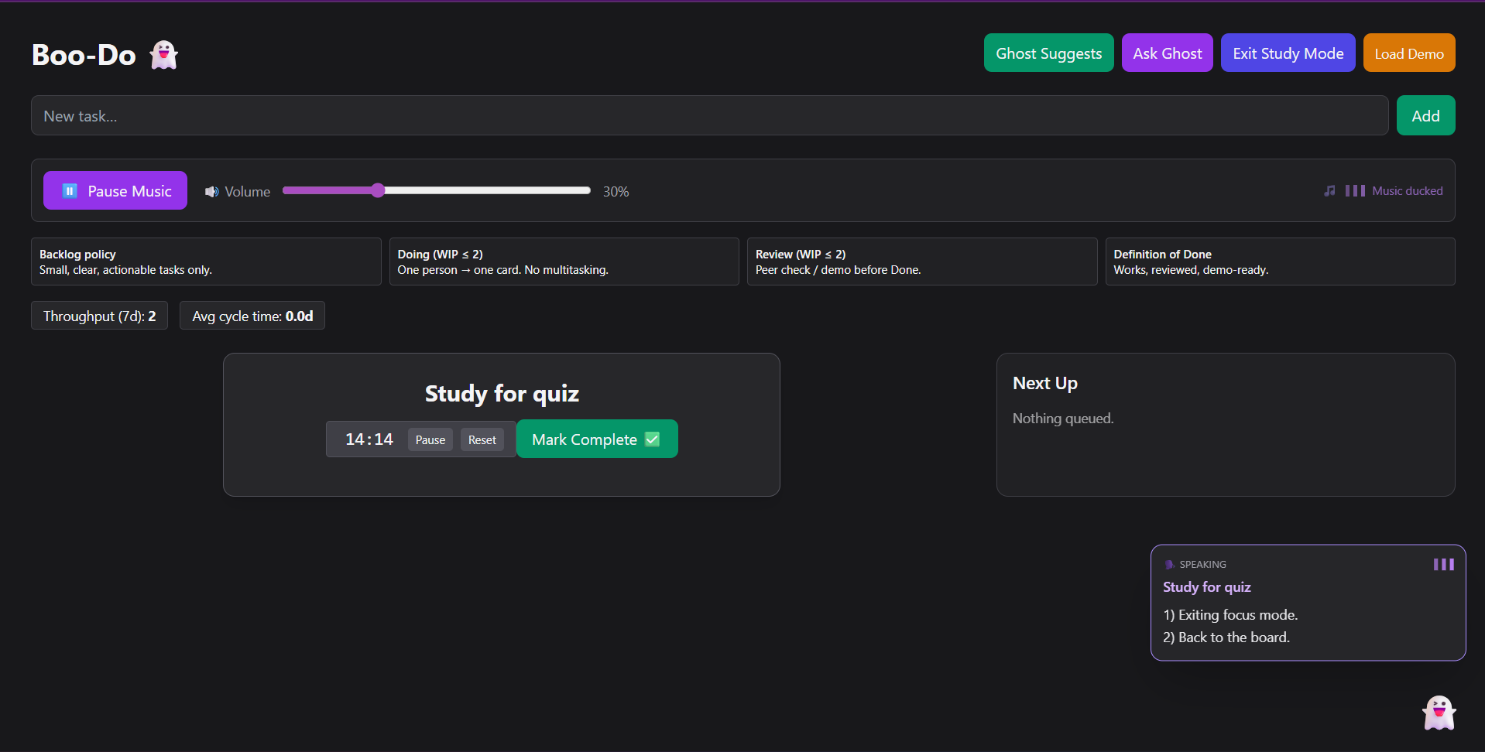Select the Doing (WIP ≤ 2) card
The image size is (1485, 752).
(564, 261)
